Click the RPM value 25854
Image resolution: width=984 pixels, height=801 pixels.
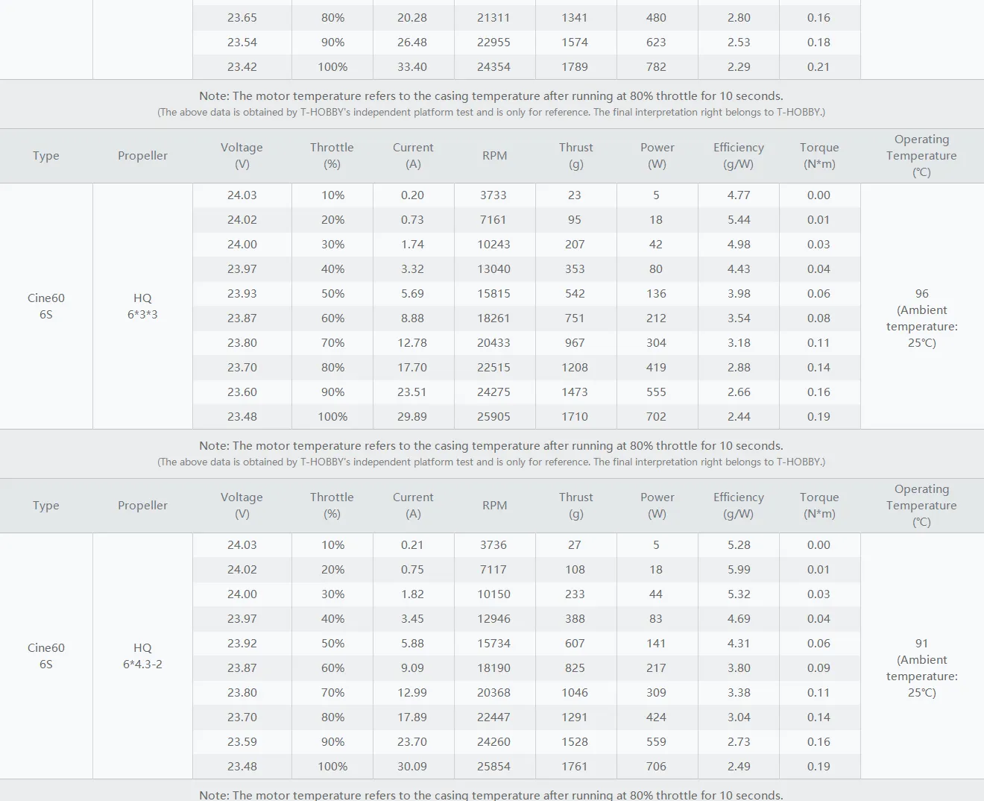pyautogui.click(x=493, y=766)
